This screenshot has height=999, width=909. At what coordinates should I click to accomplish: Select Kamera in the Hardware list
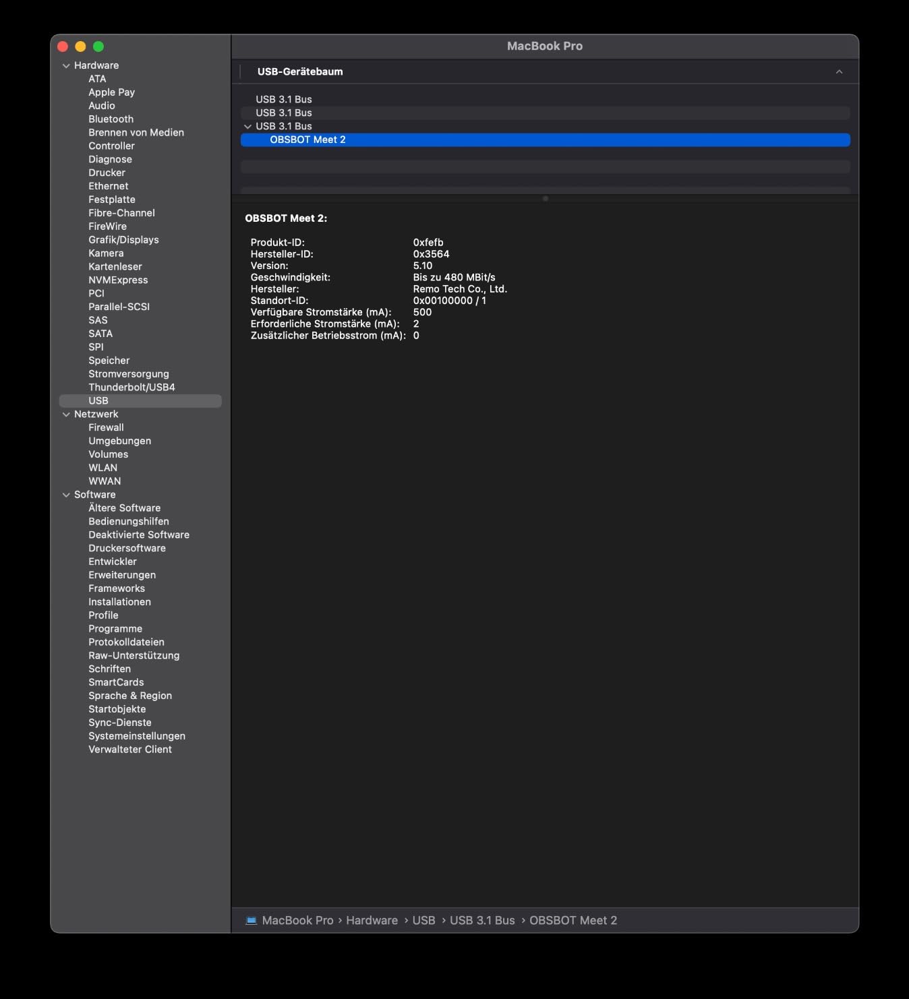point(106,253)
